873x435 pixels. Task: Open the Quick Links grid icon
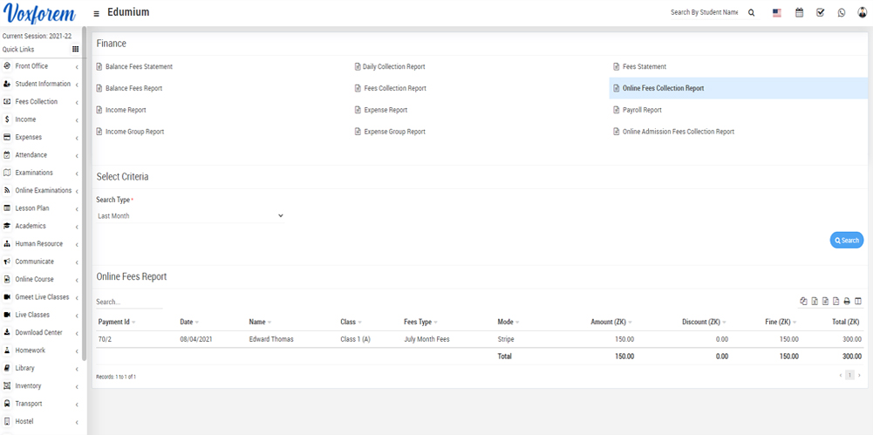75,50
